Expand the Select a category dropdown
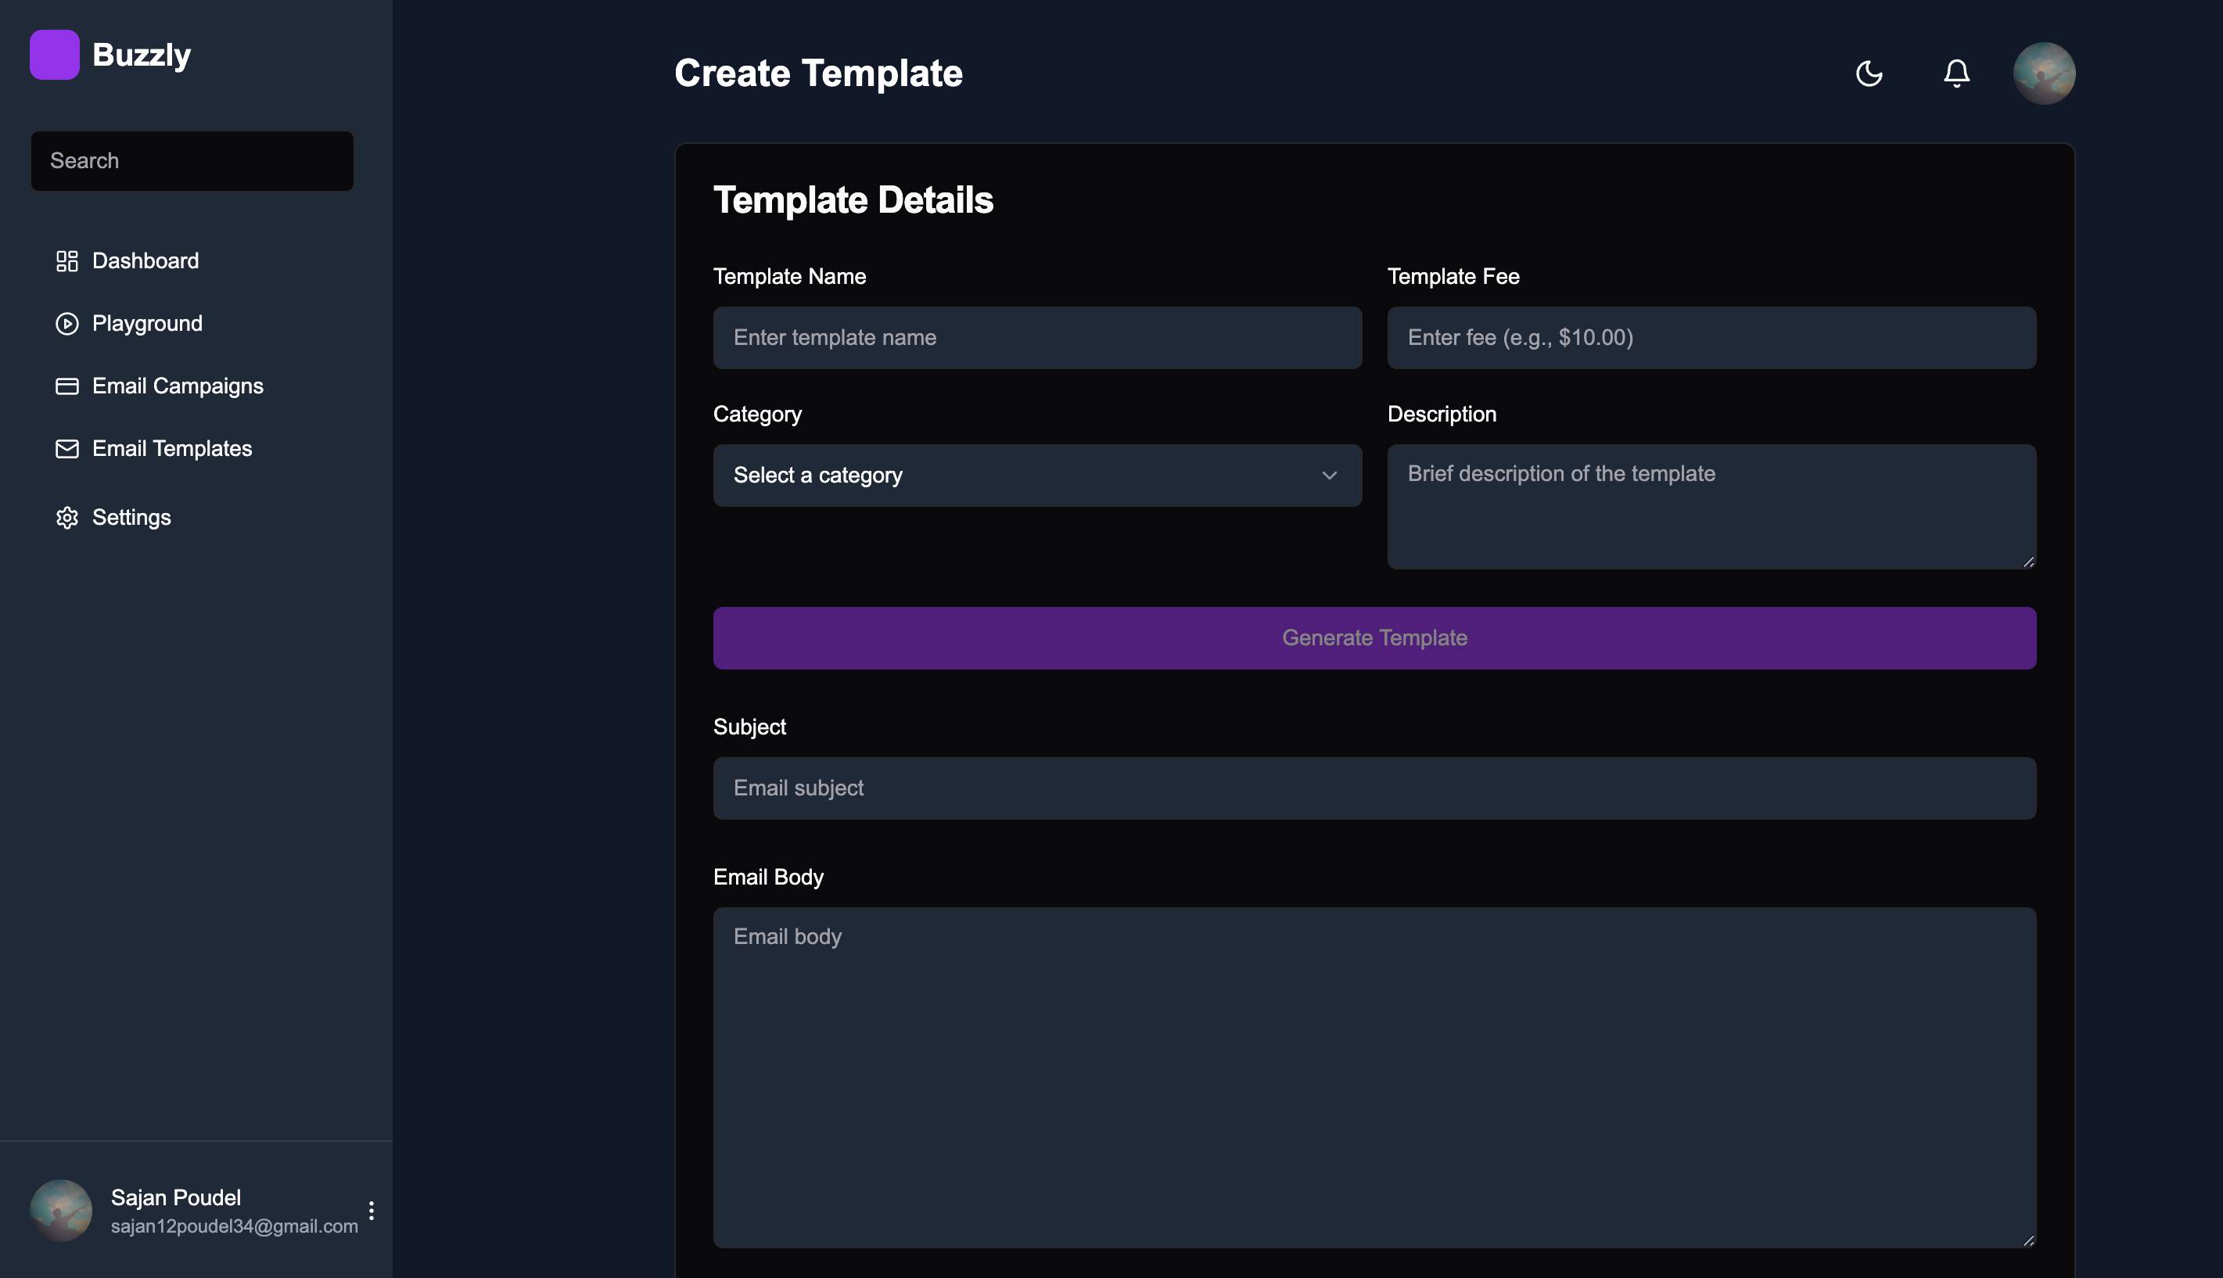This screenshot has width=2223, height=1278. (x=1036, y=475)
